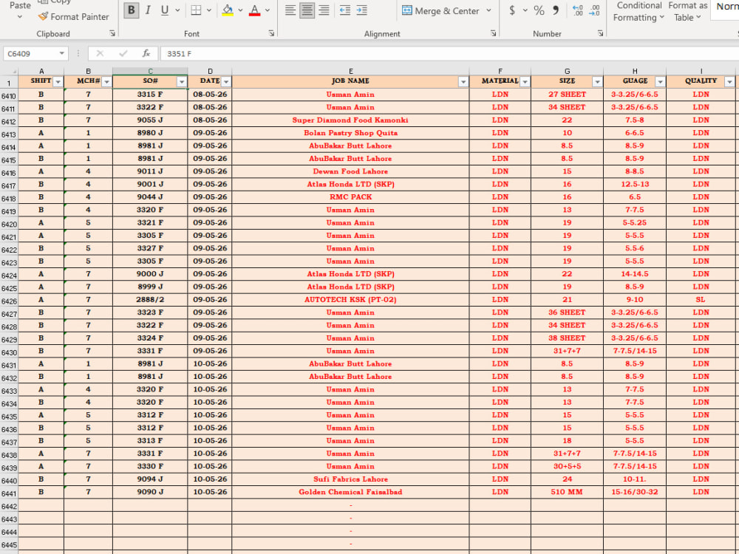Image resolution: width=739 pixels, height=554 pixels.
Task: Select cell 'Bolan Pastry Shop Quita'
Action: point(350,133)
